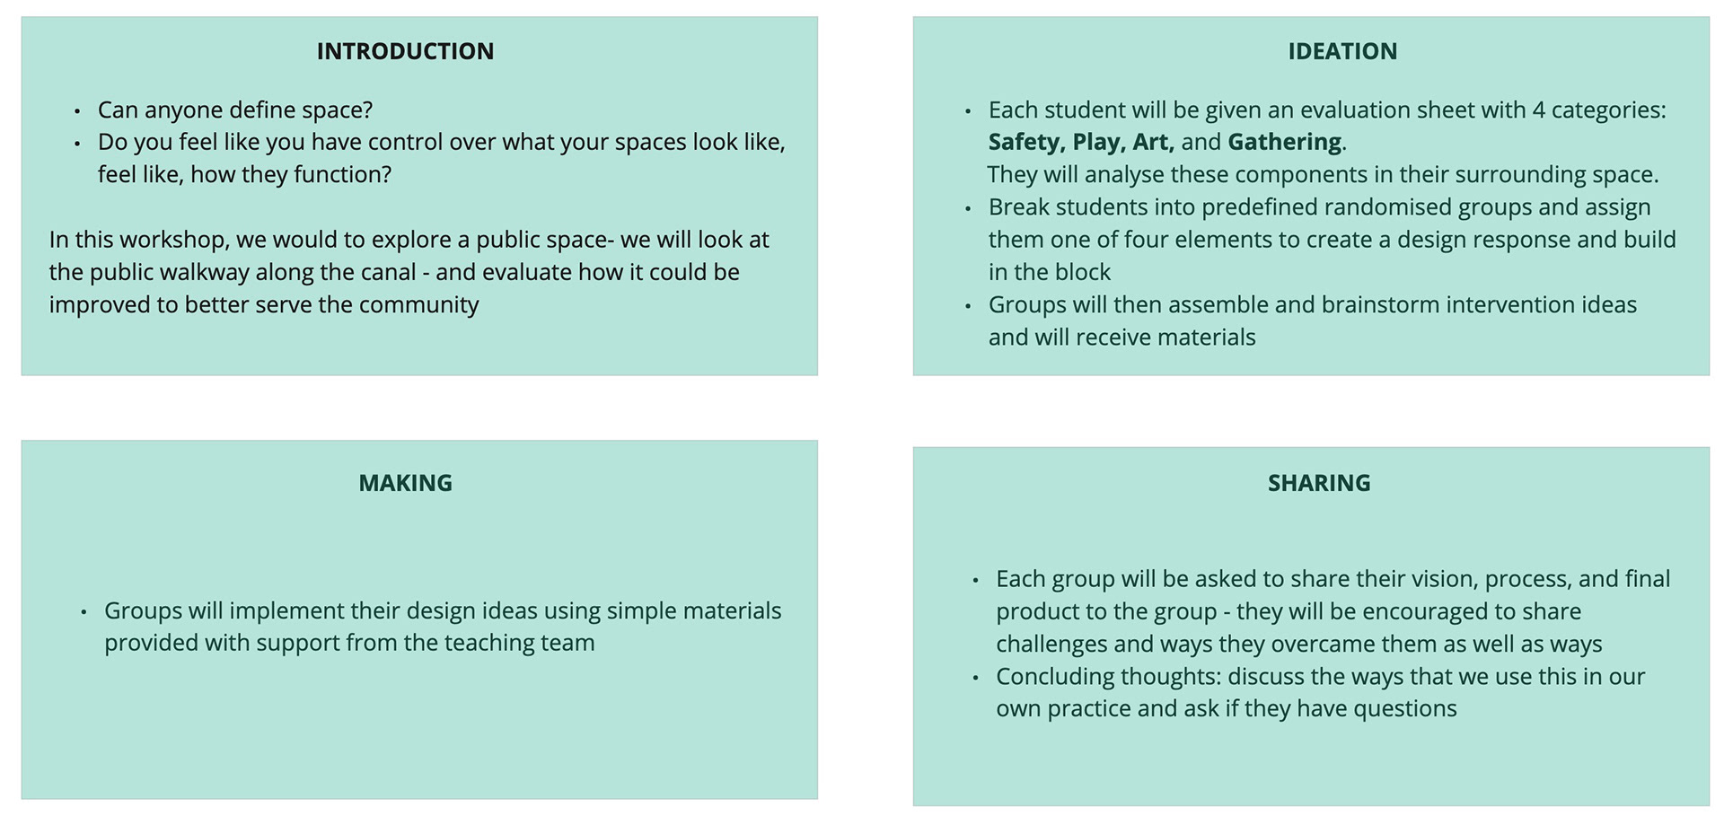Click the 'Concluding thoughts' bullet text
1724x816 pixels.
point(1320,677)
